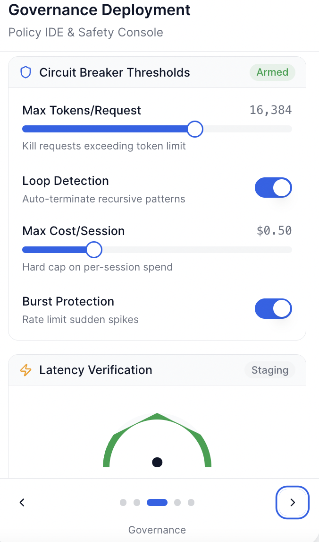
Task: Select the fourth pagination dot
Action: 177,502
